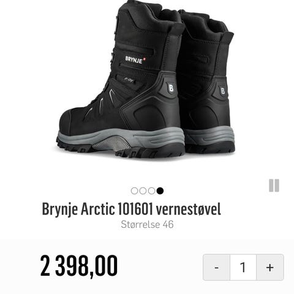Click the quantity input field

pyautogui.click(x=243, y=267)
